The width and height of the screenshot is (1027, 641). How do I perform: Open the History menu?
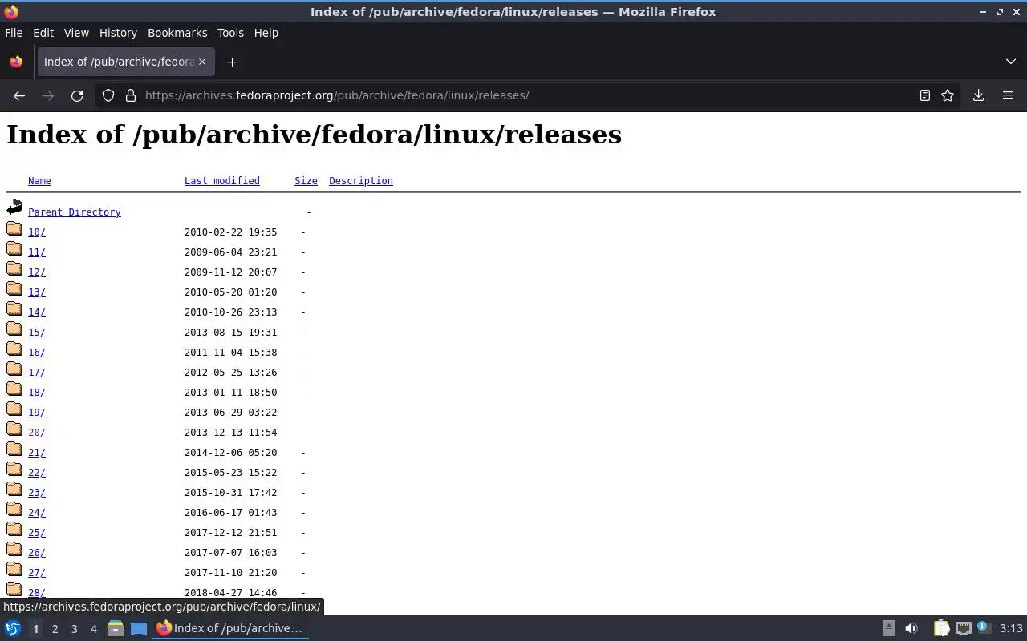[x=118, y=33]
